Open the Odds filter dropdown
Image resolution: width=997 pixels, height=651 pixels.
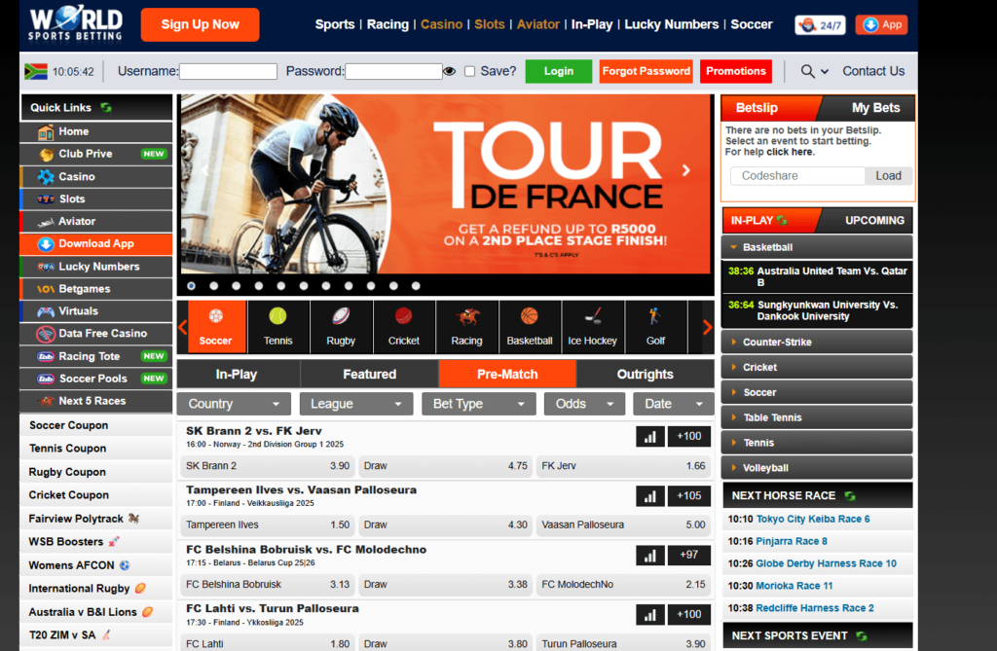click(x=584, y=404)
